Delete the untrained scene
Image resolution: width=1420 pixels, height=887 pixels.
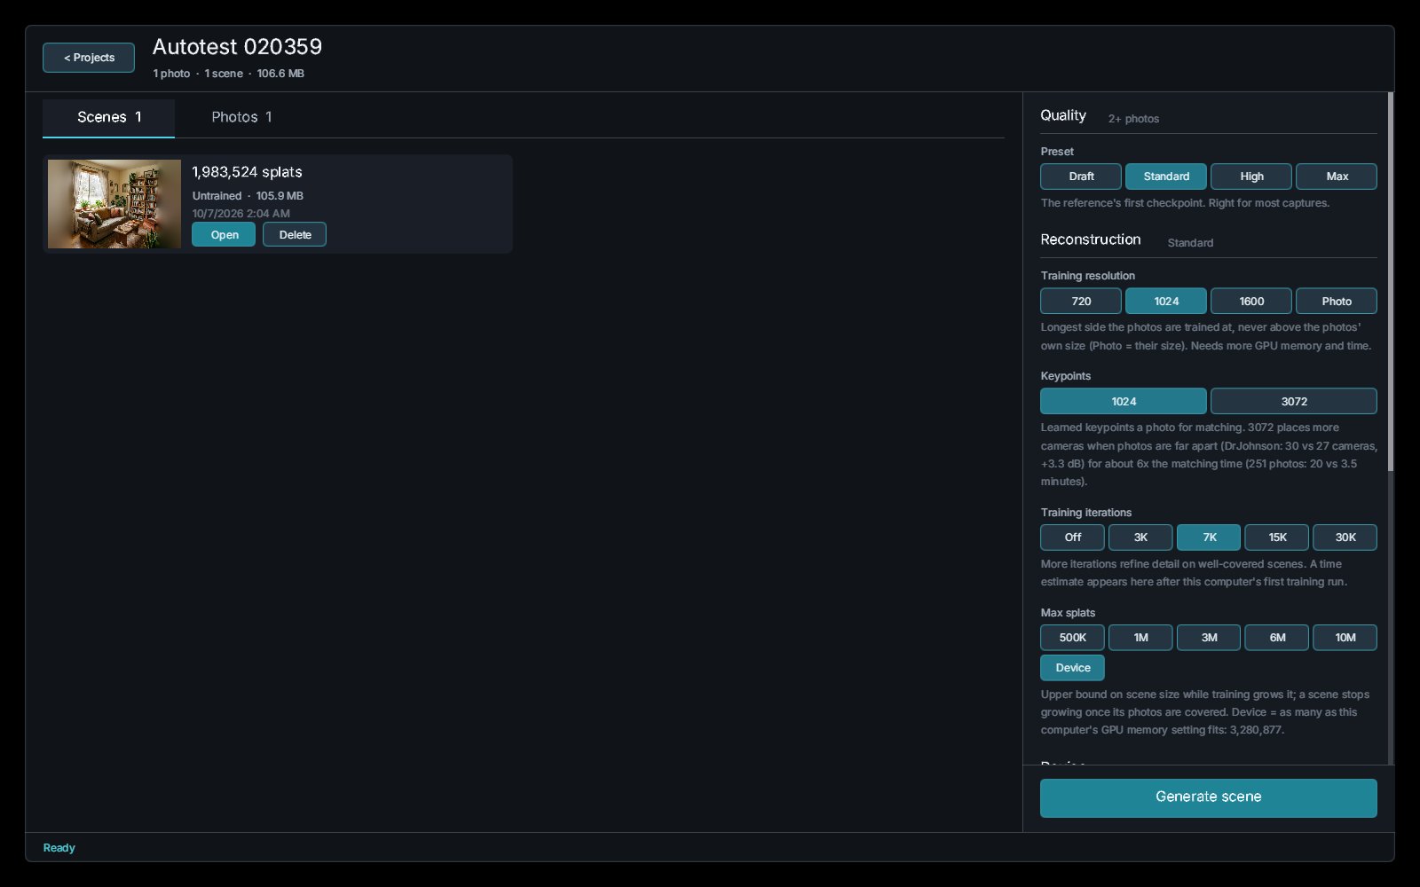pyautogui.click(x=295, y=235)
